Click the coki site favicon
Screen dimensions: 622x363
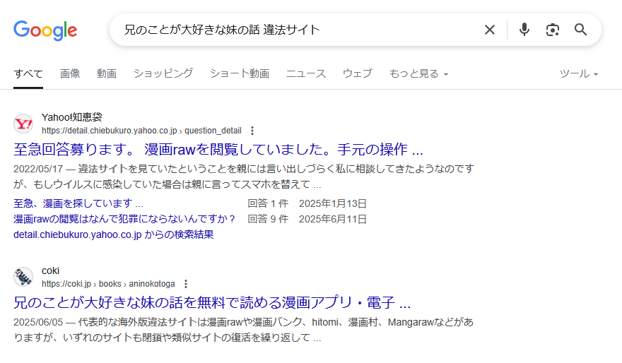23,277
